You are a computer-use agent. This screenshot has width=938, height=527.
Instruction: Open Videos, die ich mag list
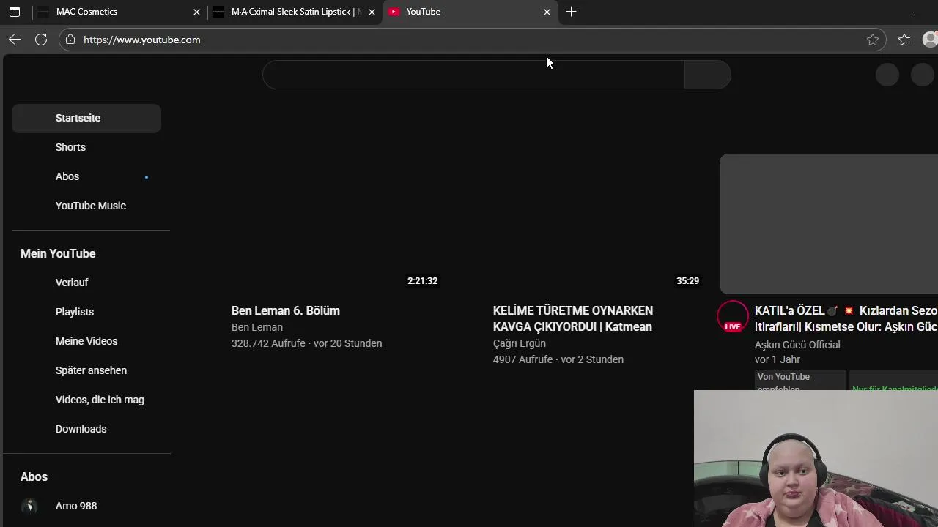[86, 400]
